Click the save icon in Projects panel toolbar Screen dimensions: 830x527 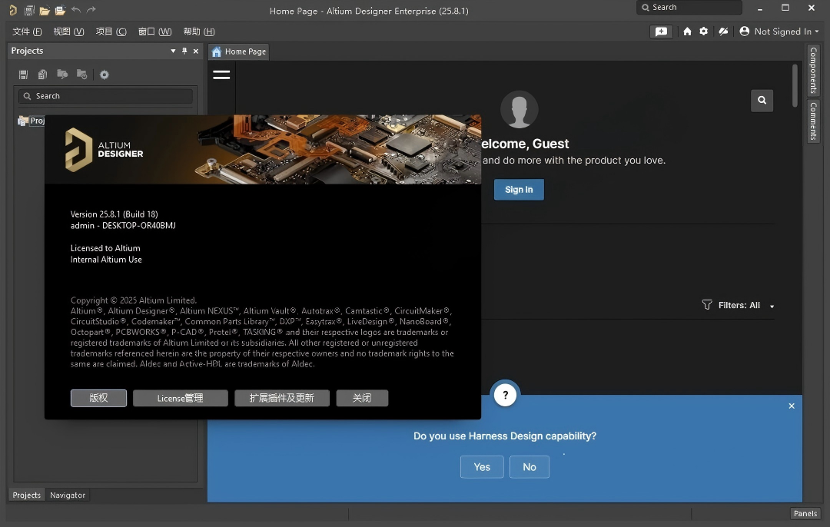23,75
